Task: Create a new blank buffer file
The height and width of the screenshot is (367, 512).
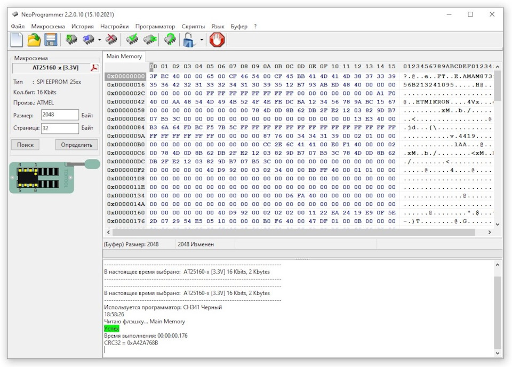Action: [17, 40]
